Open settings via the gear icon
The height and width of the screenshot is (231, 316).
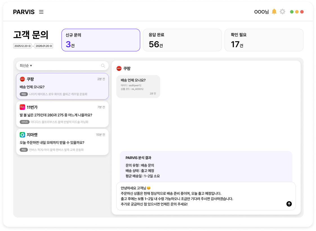(282, 12)
